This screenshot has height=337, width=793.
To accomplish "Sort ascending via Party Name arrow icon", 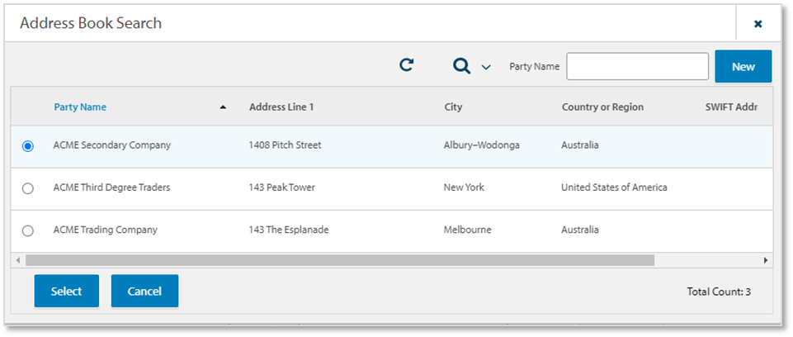I will click(223, 107).
